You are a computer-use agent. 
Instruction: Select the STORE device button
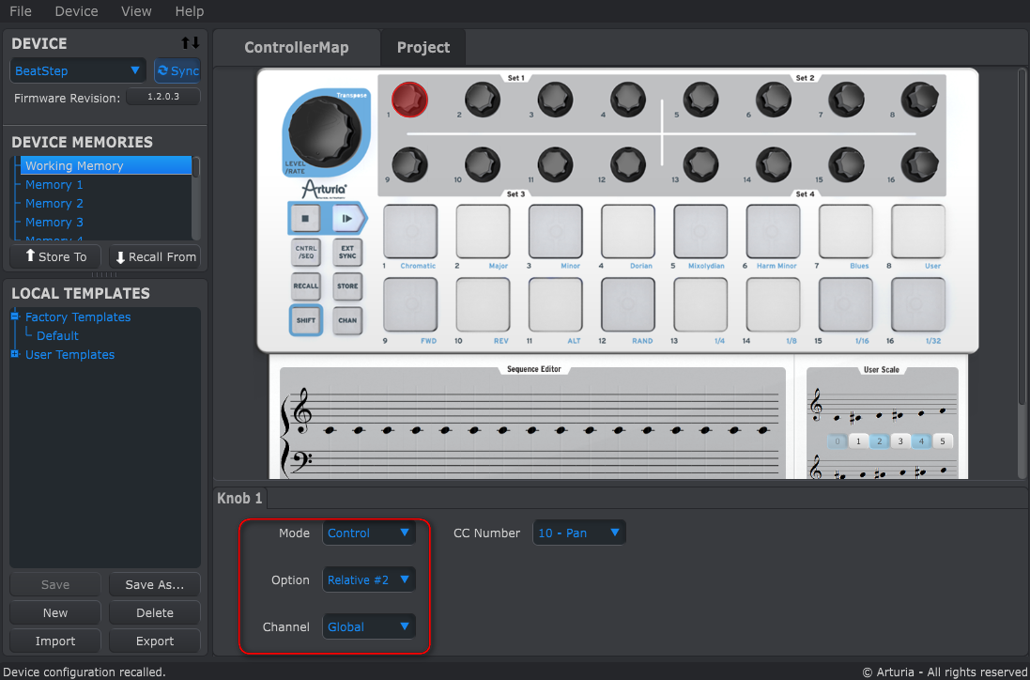point(347,286)
